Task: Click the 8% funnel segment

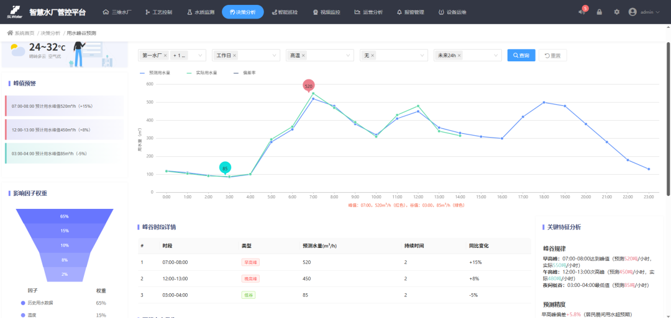Action: 65,260
